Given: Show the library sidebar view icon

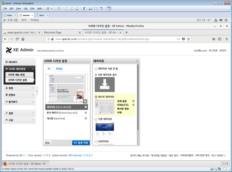Looking at the screenshot, I should (x=85, y=9).
